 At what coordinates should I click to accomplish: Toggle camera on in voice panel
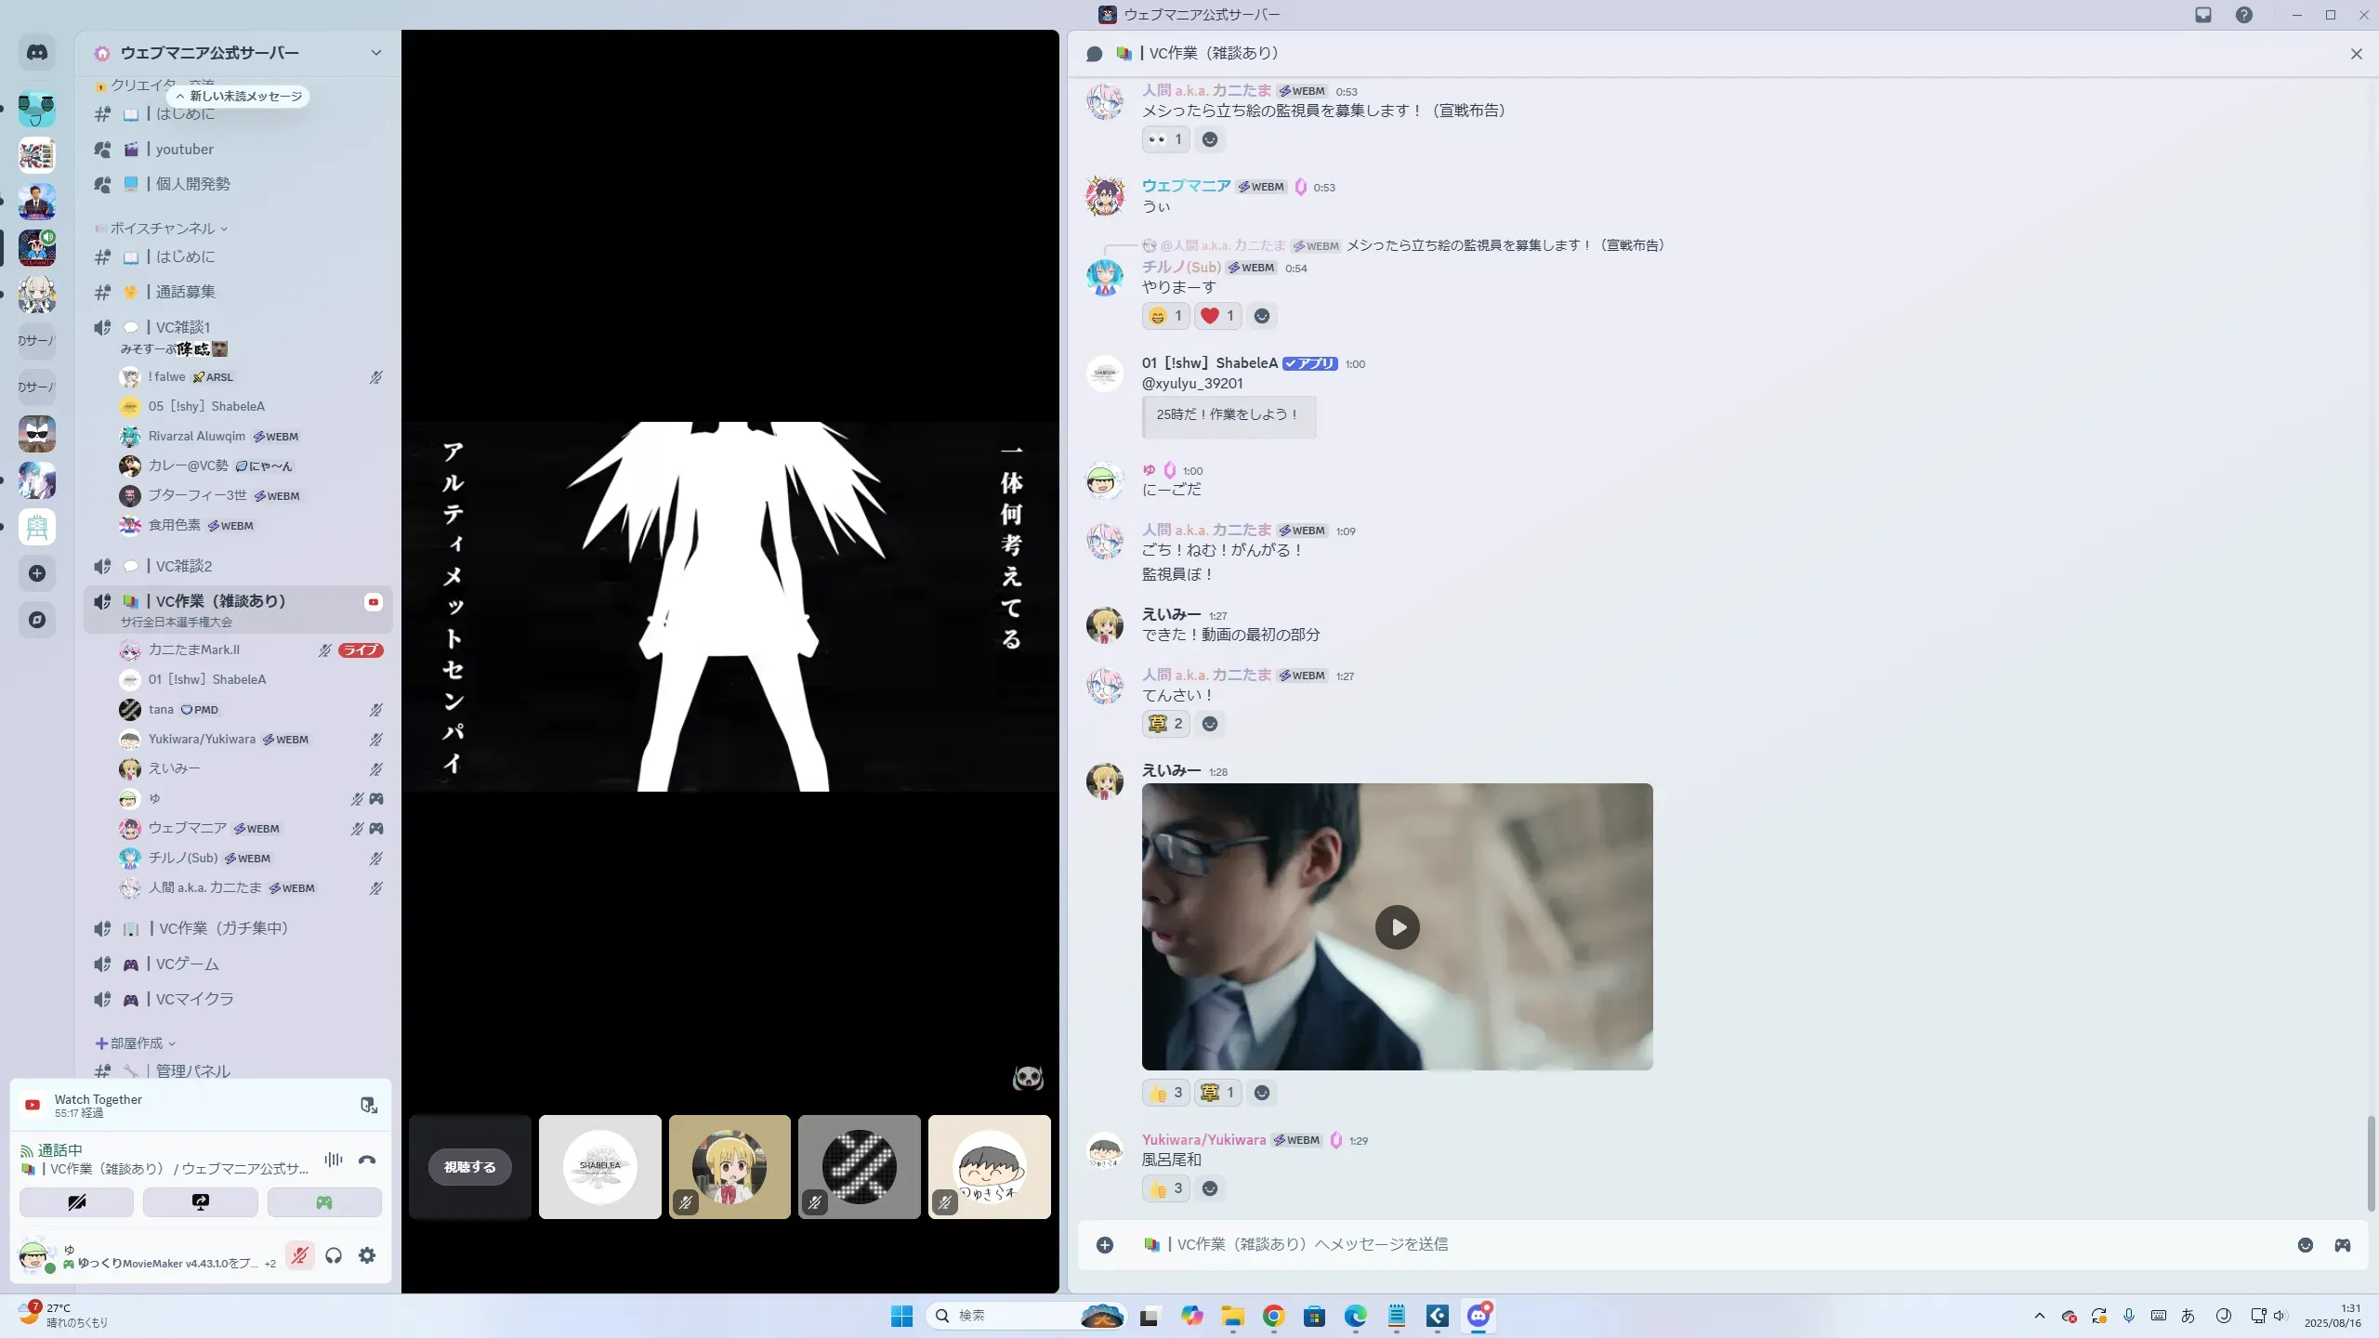pyautogui.click(x=76, y=1202)
